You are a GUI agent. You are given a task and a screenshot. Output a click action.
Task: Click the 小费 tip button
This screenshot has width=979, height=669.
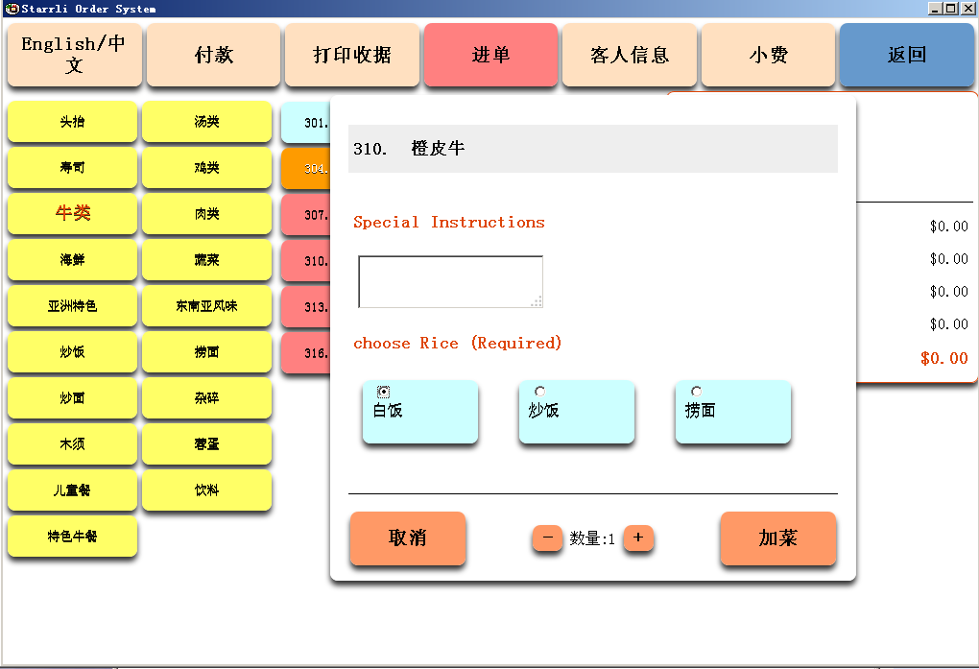point(768,55)
